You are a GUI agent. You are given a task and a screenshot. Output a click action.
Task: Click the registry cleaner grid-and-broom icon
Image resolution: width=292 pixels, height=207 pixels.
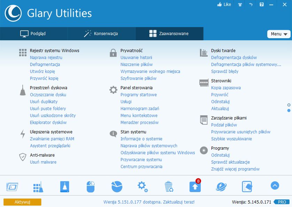(x=38, y=187)
